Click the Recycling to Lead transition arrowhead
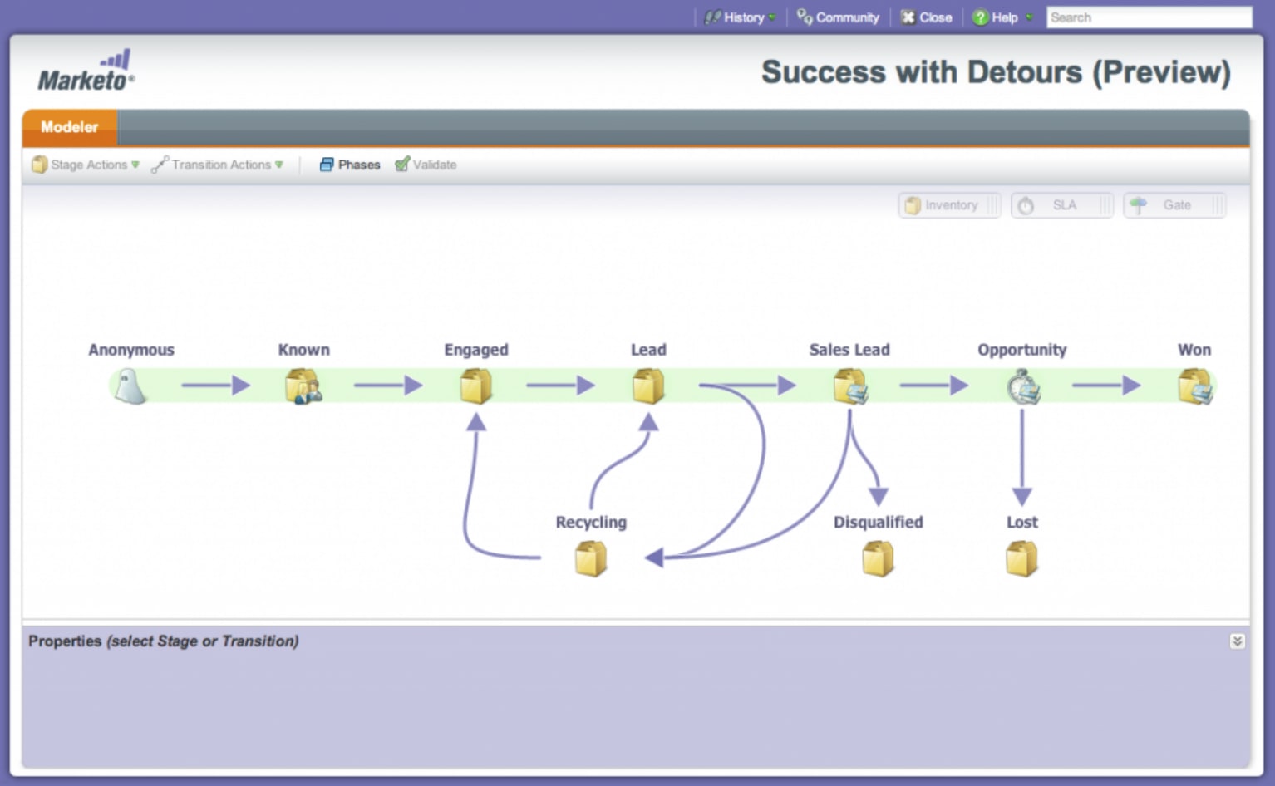The height and width of the screenshot is (786, 1275). (x=648, y=422)
